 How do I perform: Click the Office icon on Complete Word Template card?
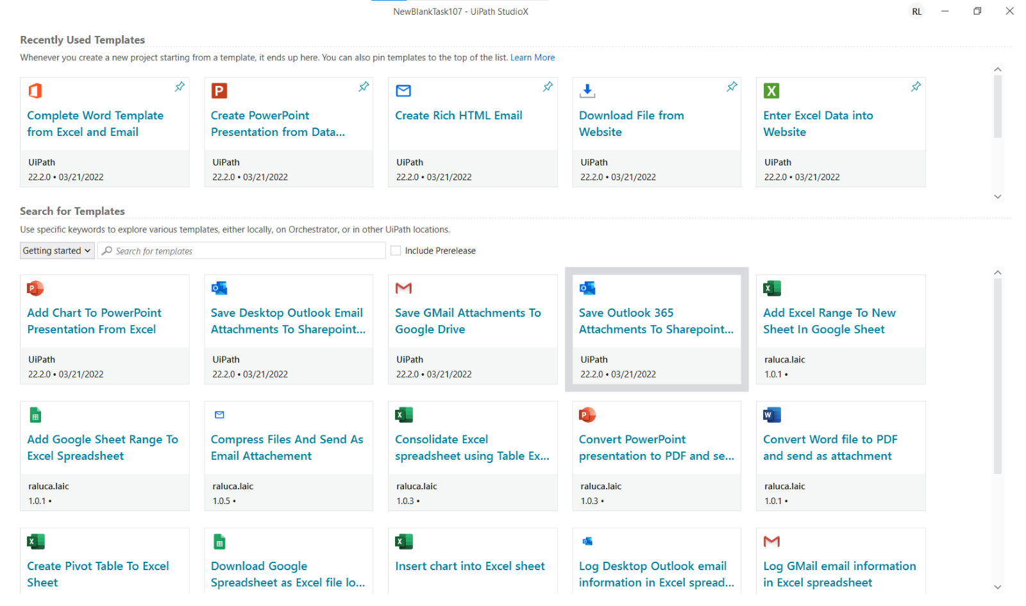coord(35,91)
